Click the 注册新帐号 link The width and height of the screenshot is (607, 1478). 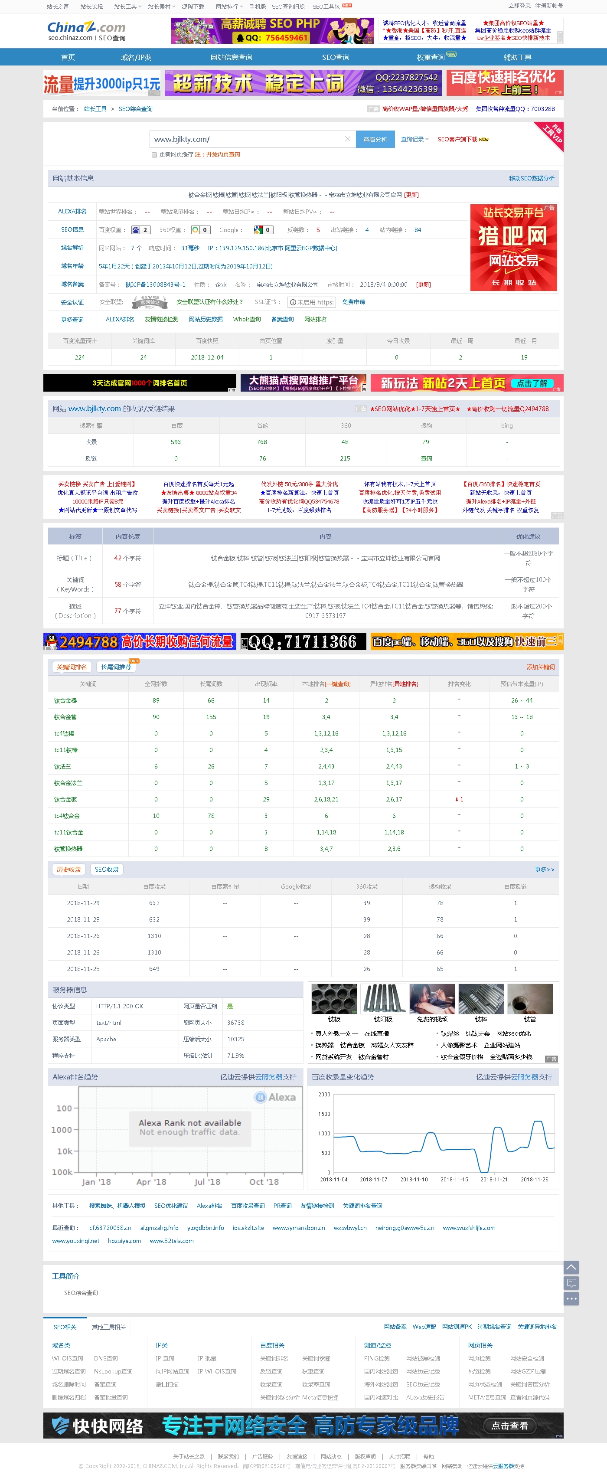(549, 6)
